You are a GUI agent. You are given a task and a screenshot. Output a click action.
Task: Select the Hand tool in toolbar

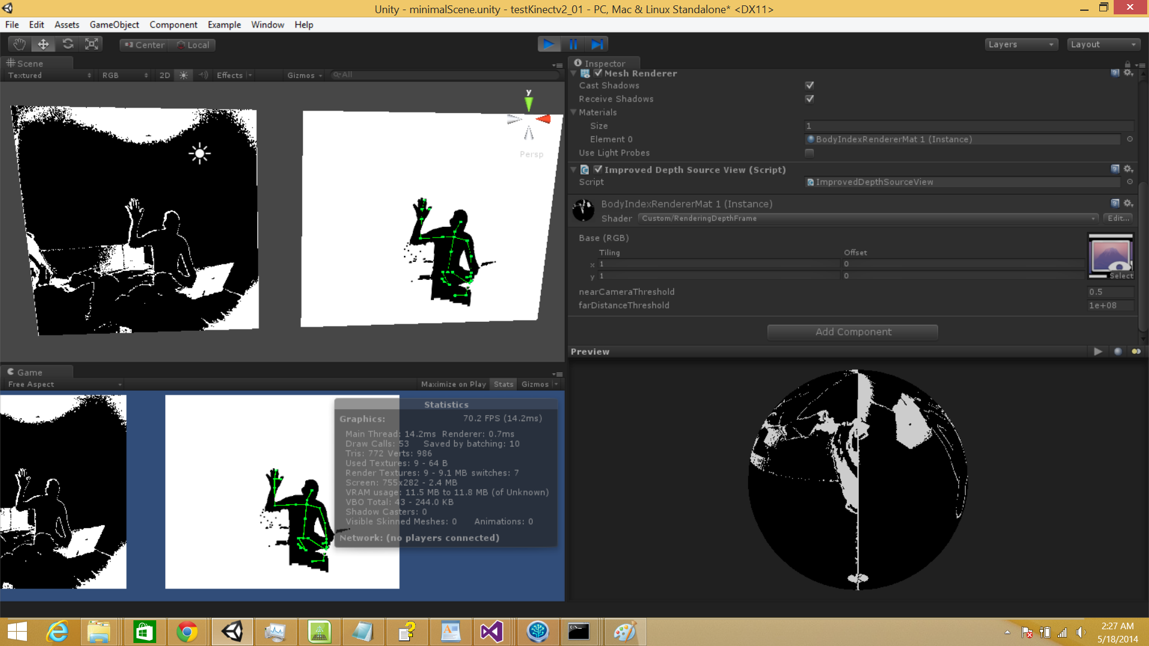pyautogui.click(x=19, y=44)
